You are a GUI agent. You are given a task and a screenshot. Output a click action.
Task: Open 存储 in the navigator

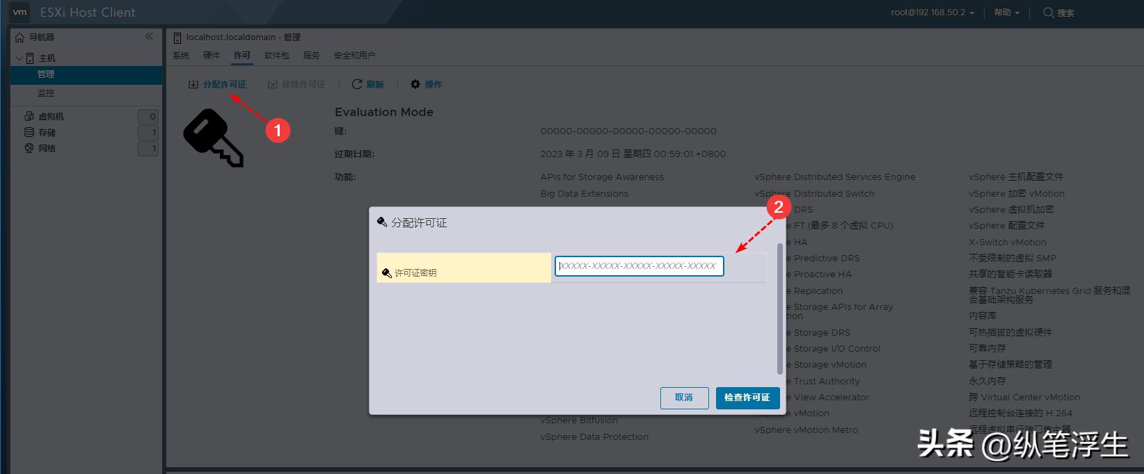[x=47, y=133]
